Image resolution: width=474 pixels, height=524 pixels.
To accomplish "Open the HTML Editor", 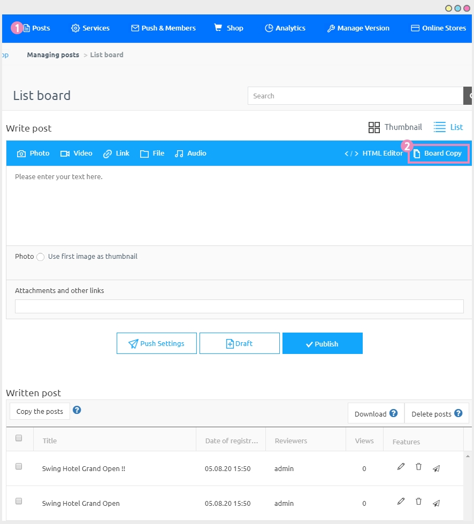I will (x=374, y=153).
